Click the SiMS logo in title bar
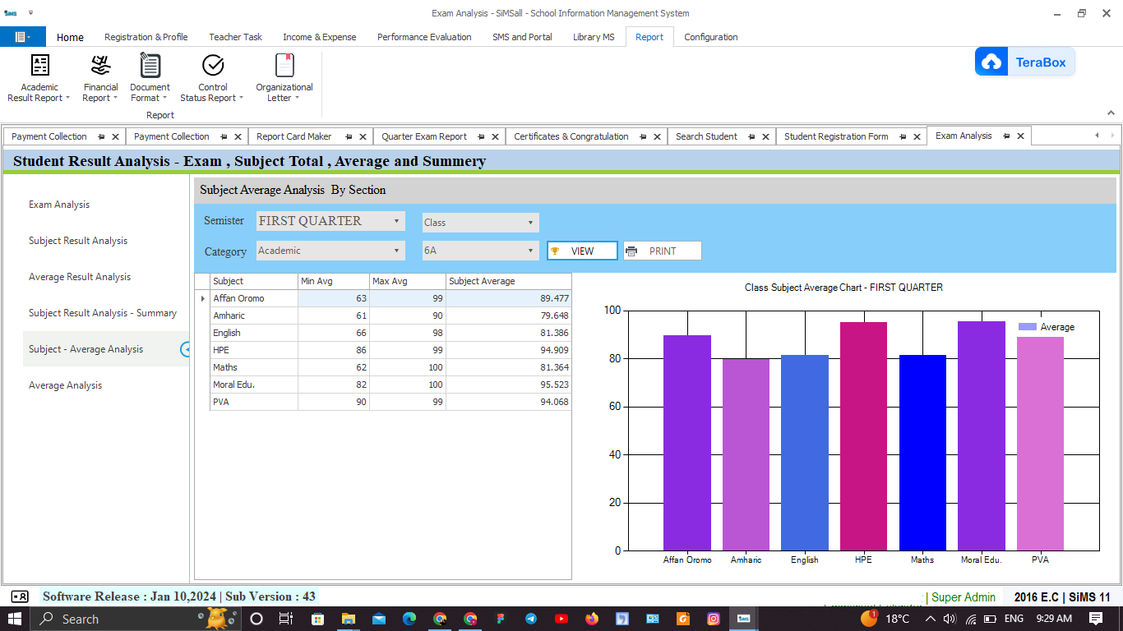This screenshot has width=1123, height=631. click(x=10, y=13)
